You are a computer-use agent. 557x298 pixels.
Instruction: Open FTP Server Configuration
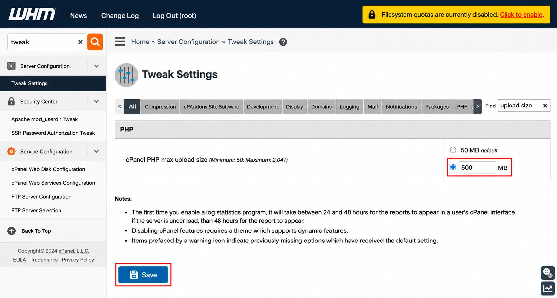tap(41, 197)
